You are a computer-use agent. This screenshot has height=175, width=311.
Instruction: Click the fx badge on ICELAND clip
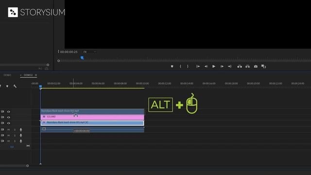point(44,117)
